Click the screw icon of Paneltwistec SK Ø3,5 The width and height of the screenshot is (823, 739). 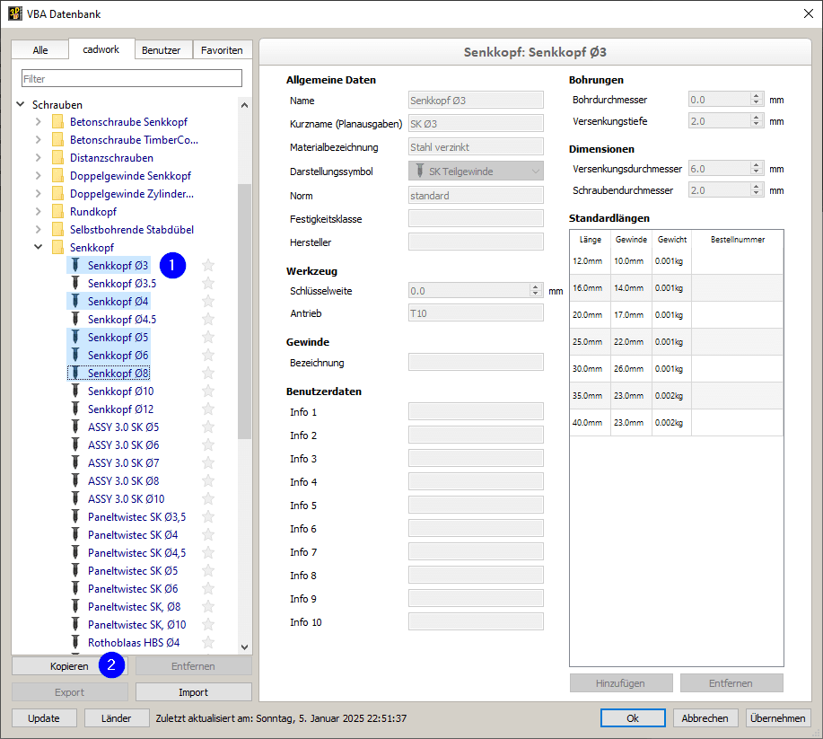75,516
